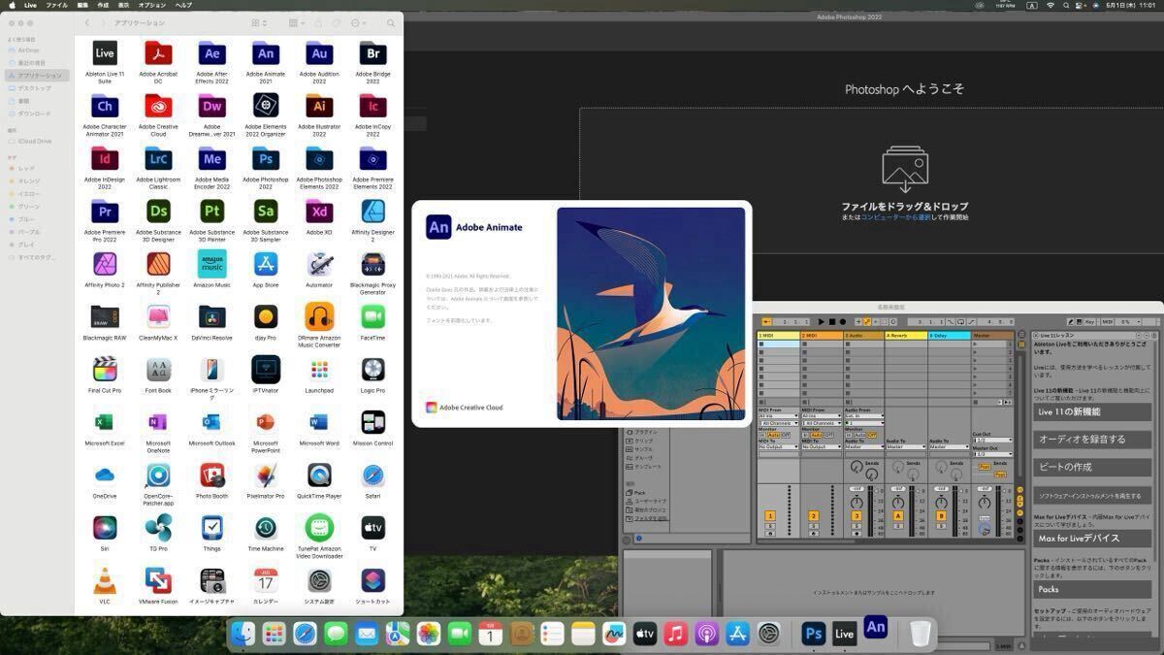The image size is (1164, 655).
Task: Open Blackmagic Proxy Generator icon
Action: click(x=373, y=263)
